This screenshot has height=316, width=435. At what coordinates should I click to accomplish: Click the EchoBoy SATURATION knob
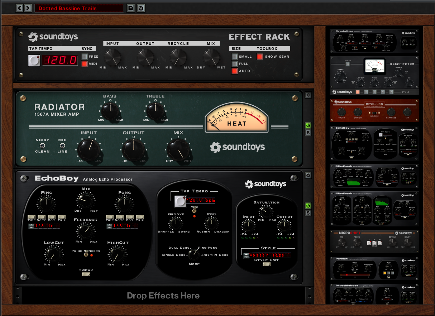click(266, 212)
